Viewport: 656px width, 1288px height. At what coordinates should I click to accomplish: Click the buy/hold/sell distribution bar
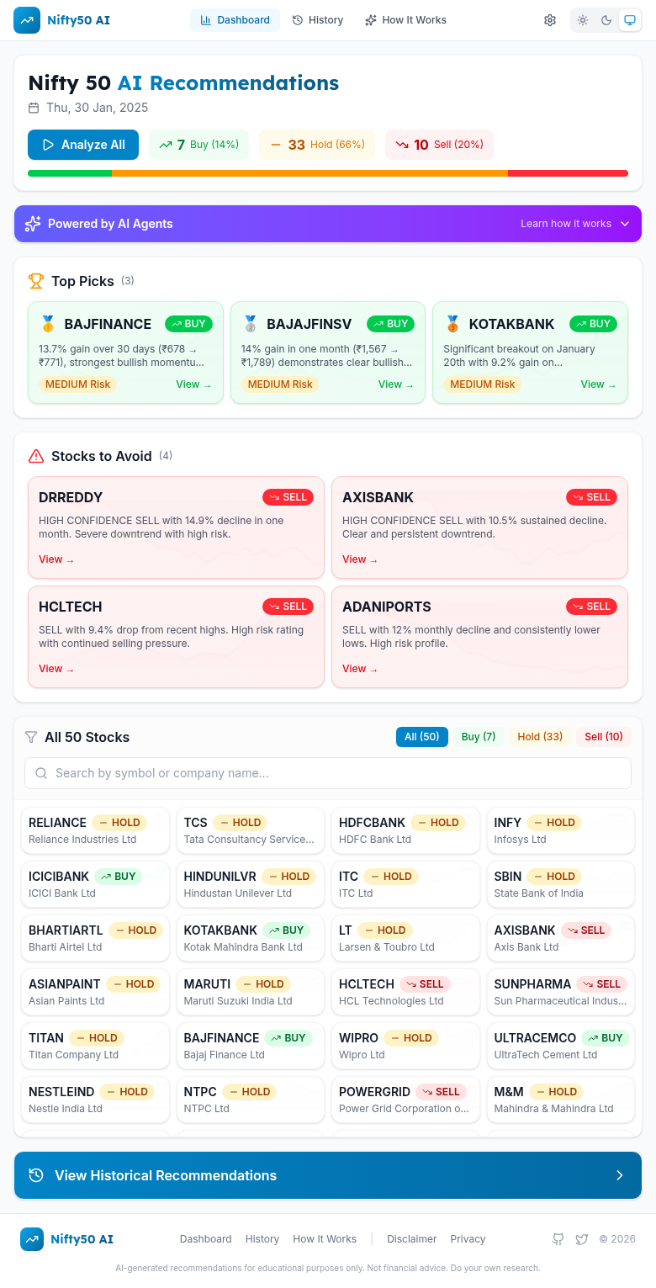(x=328, y=173)
